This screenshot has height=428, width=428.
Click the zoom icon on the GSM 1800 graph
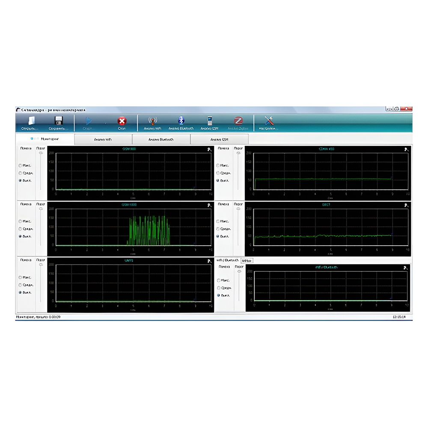209,205
